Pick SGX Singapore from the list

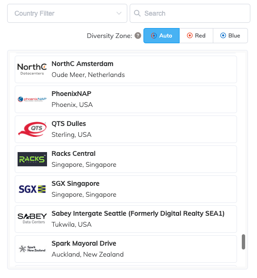[126, 189]
